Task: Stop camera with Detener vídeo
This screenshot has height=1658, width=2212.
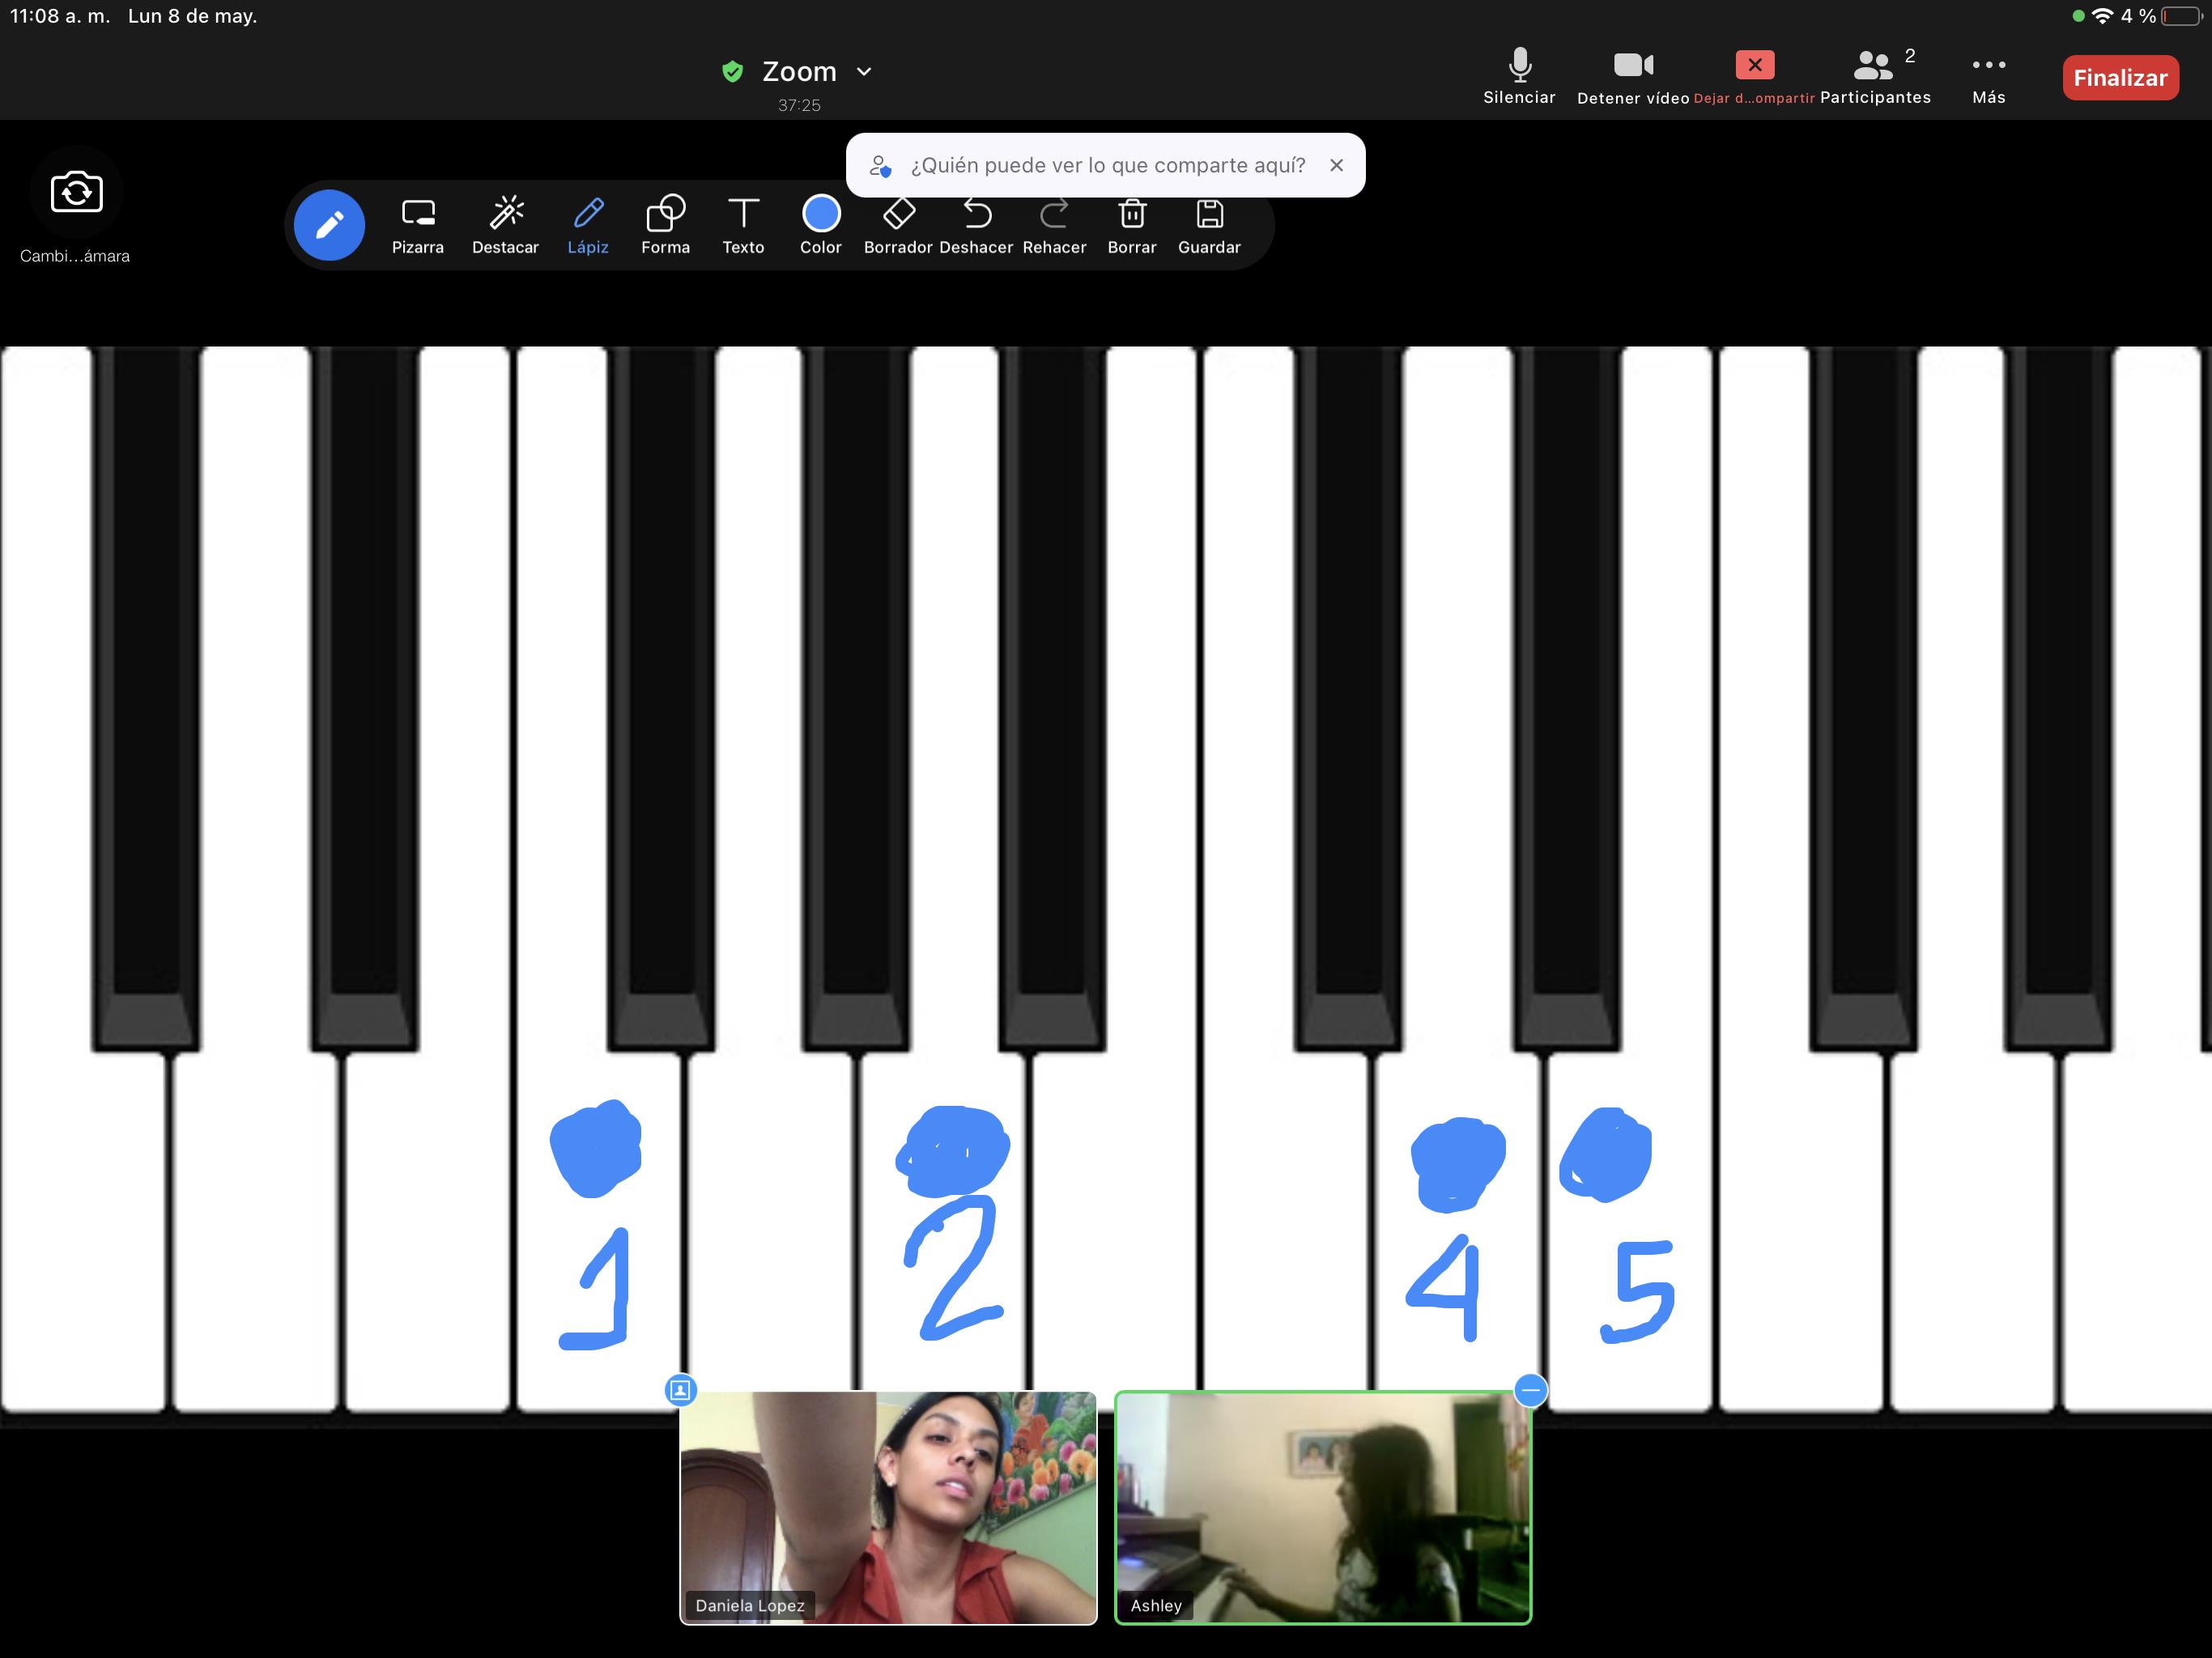Action: 1633,76
